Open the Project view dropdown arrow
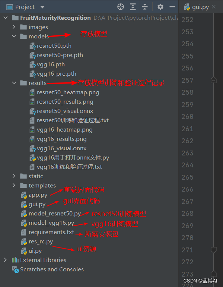Screen dimensions: 223x287 [42, 7]
